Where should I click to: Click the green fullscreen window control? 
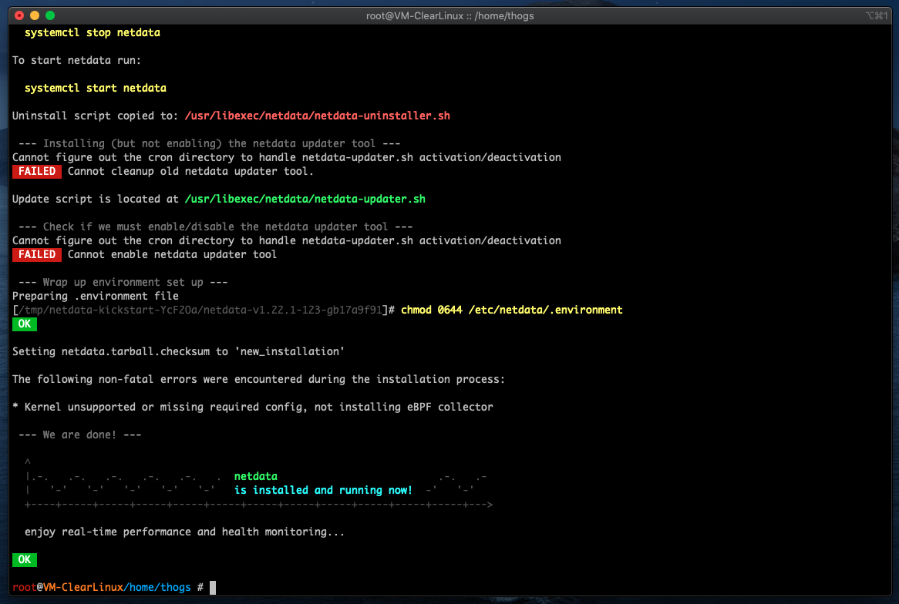pyautogui.click(x=49, y=15)
